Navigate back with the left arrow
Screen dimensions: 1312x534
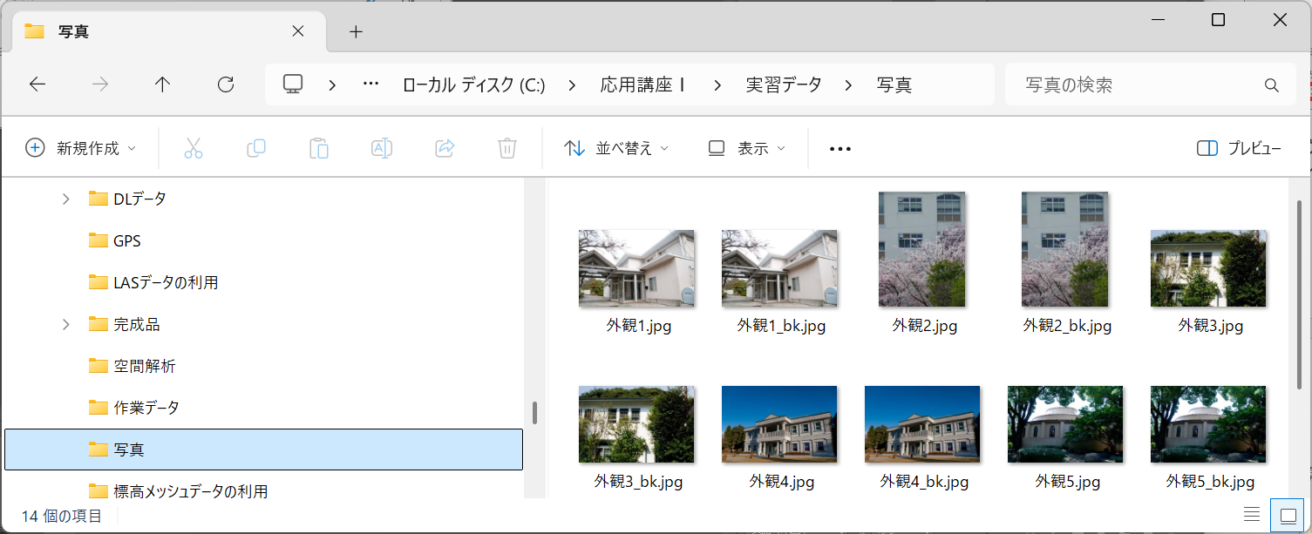[x=37, y=84]
